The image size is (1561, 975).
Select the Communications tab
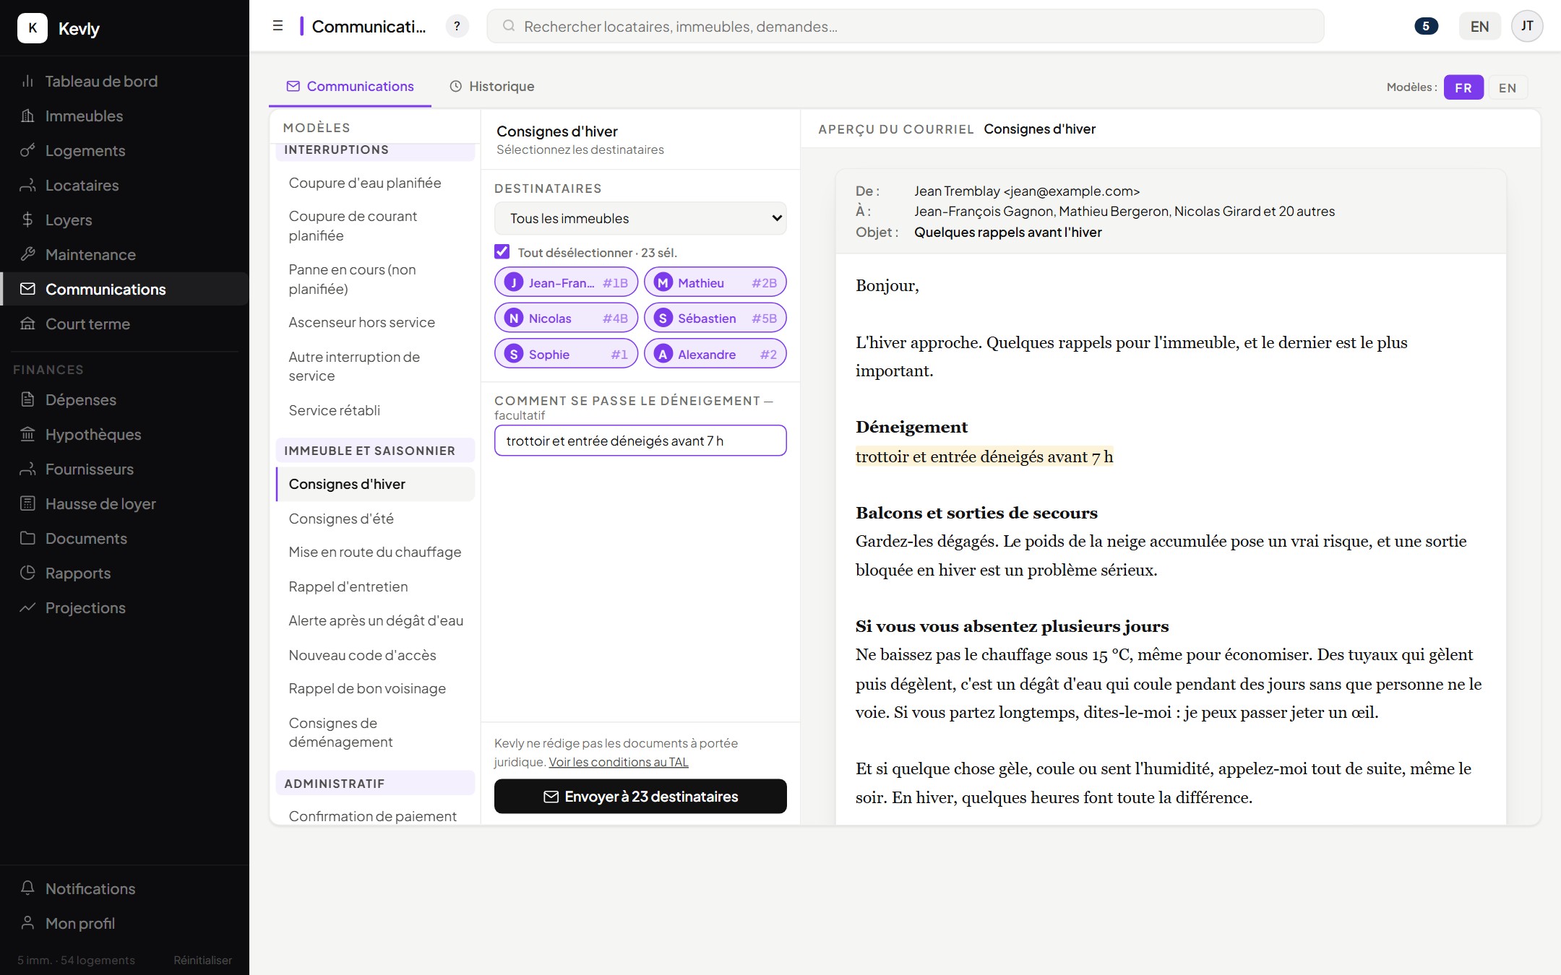[350, 86]
